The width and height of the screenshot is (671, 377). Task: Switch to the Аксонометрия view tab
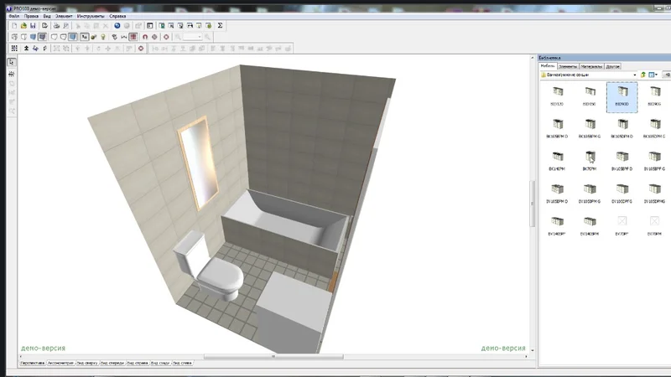[x=60, y=363]
